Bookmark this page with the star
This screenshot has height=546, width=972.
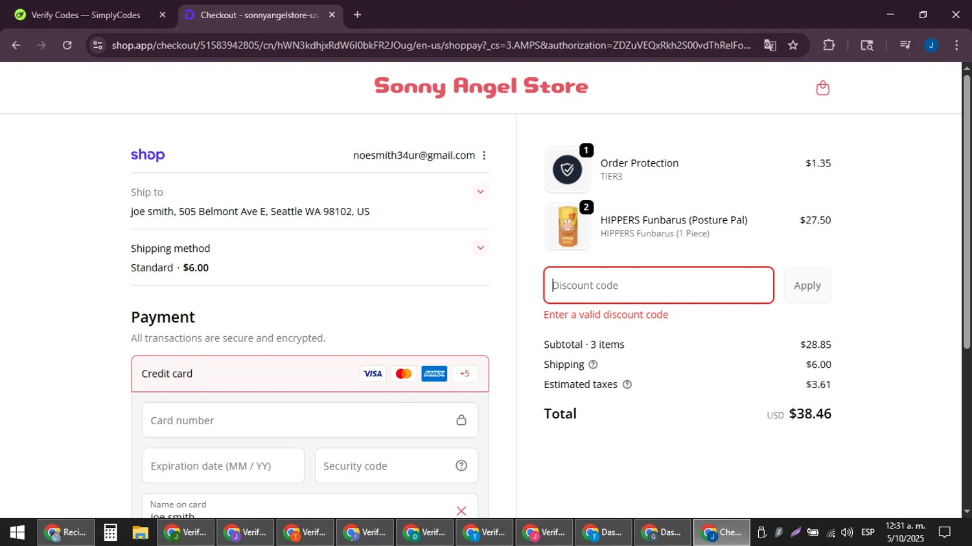pyautogui.click(x=793, y=45)
